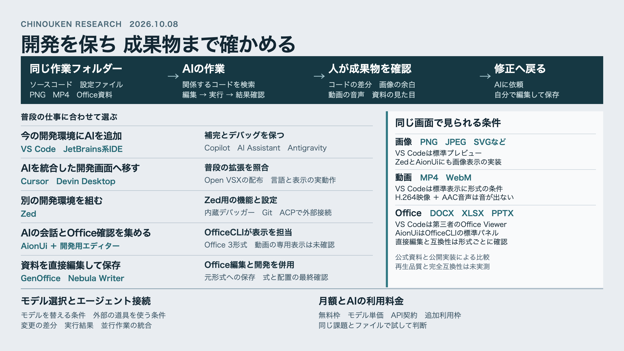624x351 pixels.
Task: Click 'XLSX' format label
Action: 473,213
